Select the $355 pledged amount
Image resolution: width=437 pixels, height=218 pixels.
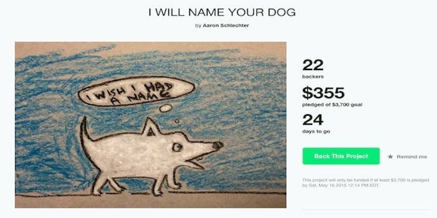coord(323,93)
